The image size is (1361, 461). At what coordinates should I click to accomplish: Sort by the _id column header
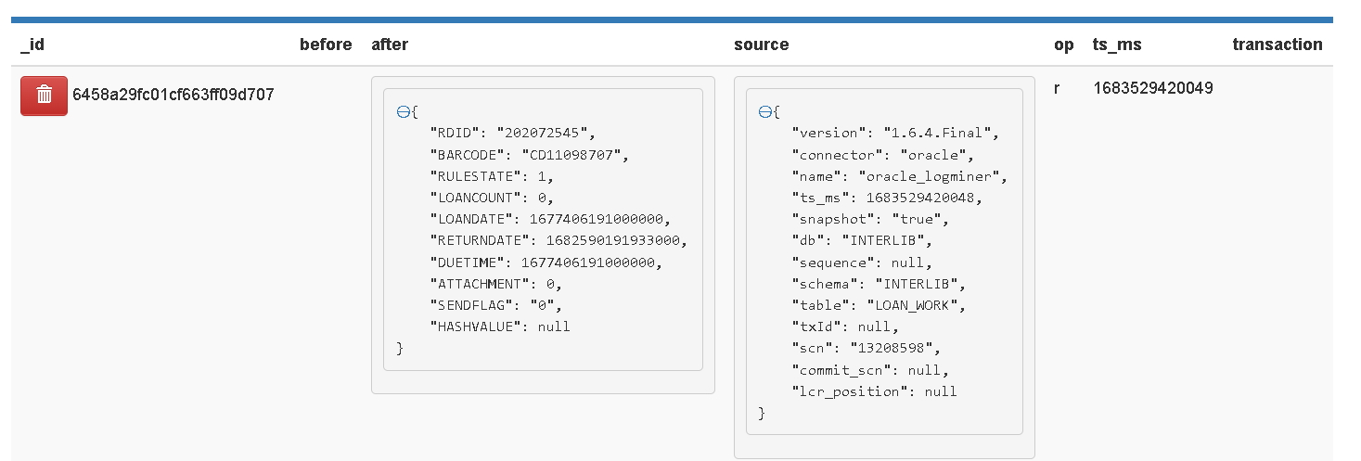pyautogui.click(x=32, y=45)
